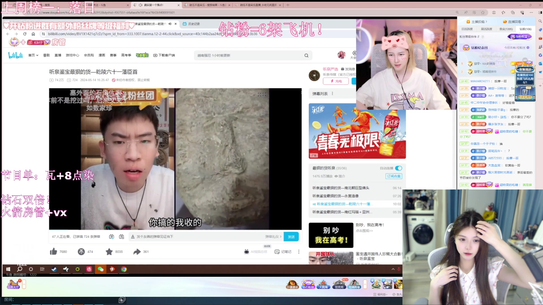Open 主播投稿 link
This screenshot has height=305, width=543.
click(x=477, y=22)
